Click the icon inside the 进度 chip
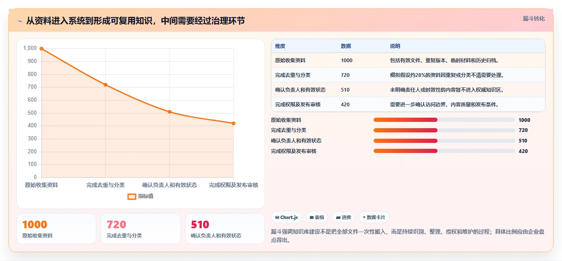The height and width of the screenshot is (261, 562). point(338,218)
